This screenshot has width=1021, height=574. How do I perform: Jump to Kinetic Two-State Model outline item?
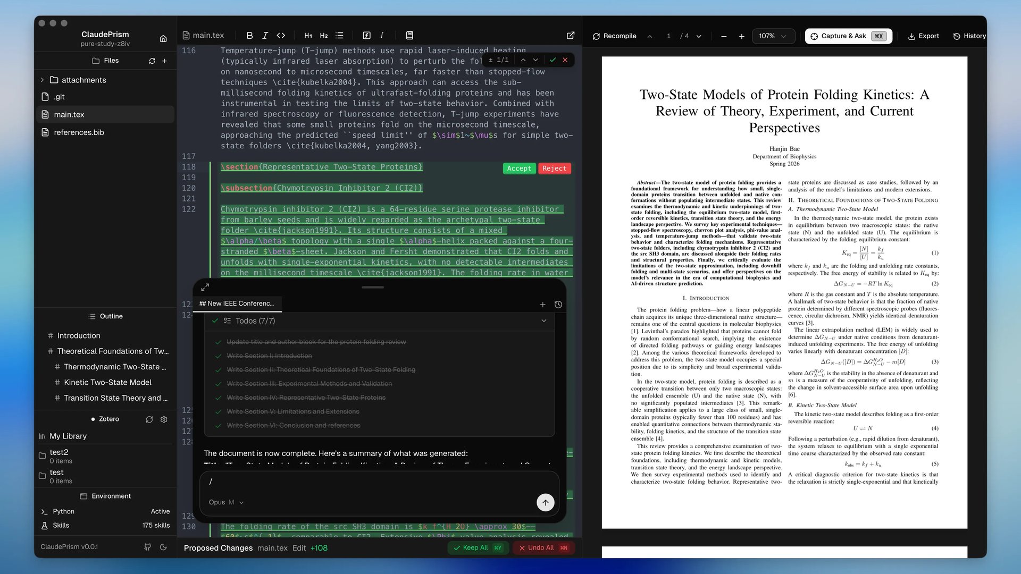point(107,383)
